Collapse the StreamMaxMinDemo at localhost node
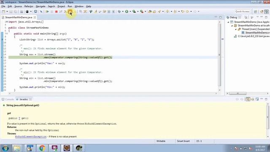 pos(232,26)
